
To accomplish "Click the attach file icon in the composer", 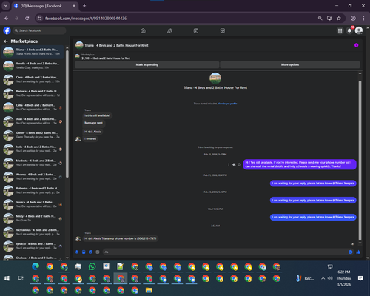I will [84, 252].
